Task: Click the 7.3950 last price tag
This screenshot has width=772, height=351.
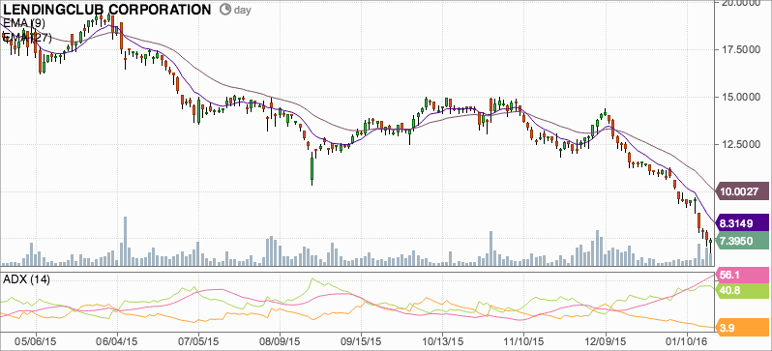Action: pos(741,241)
